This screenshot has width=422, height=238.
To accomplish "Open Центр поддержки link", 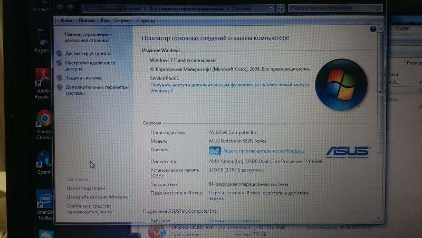I will point(86,188).
